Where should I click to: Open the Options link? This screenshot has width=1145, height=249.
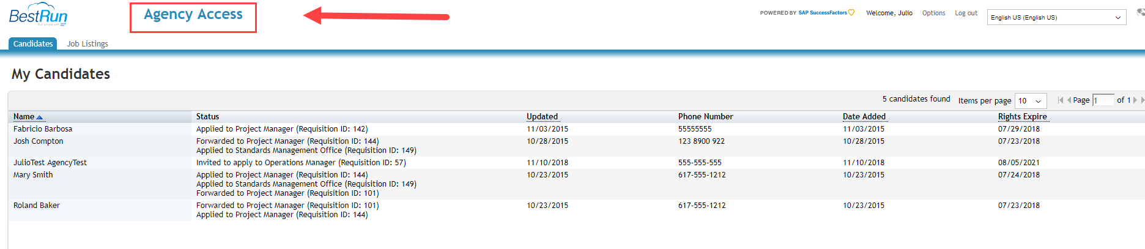pos(933,13)
